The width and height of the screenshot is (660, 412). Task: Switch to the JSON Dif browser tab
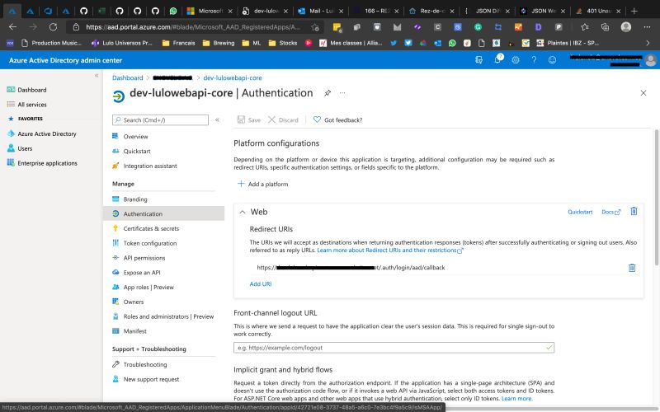[488, 11]
